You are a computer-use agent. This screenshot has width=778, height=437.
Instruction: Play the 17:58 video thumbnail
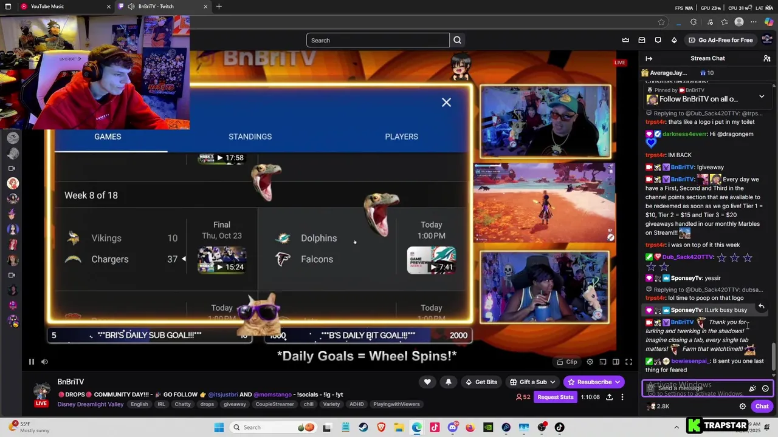222,158
